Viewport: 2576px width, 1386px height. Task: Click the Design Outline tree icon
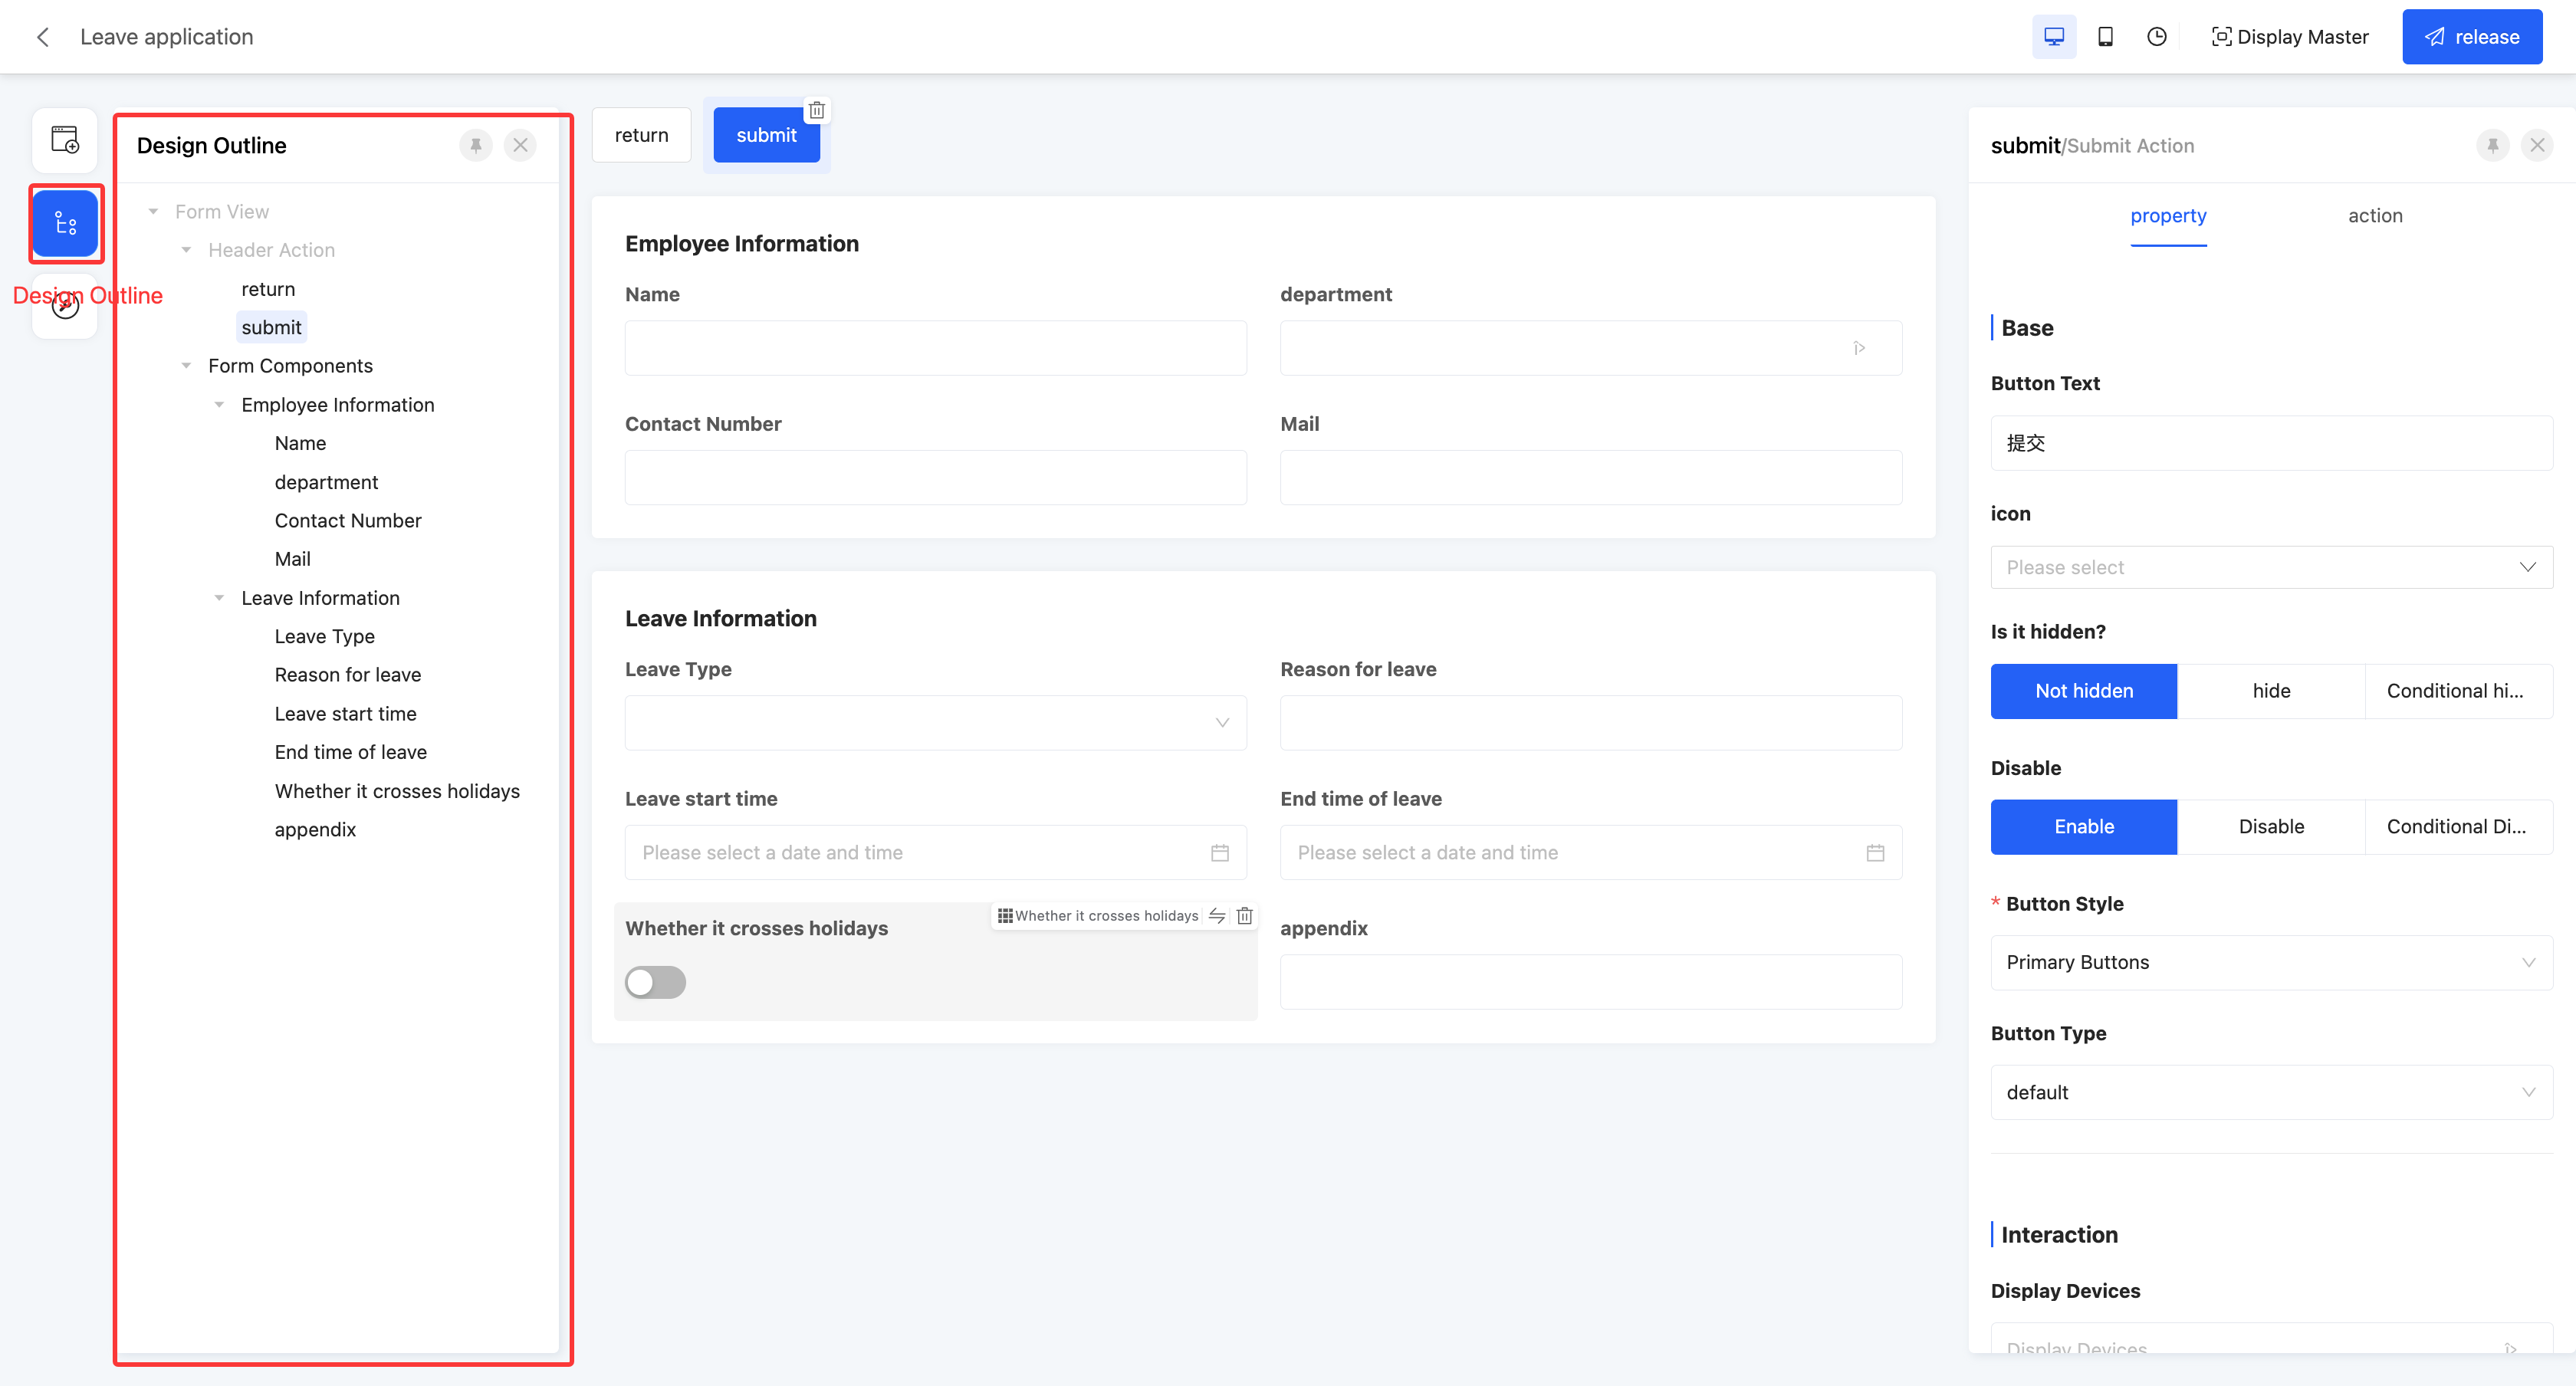(65, 223)
